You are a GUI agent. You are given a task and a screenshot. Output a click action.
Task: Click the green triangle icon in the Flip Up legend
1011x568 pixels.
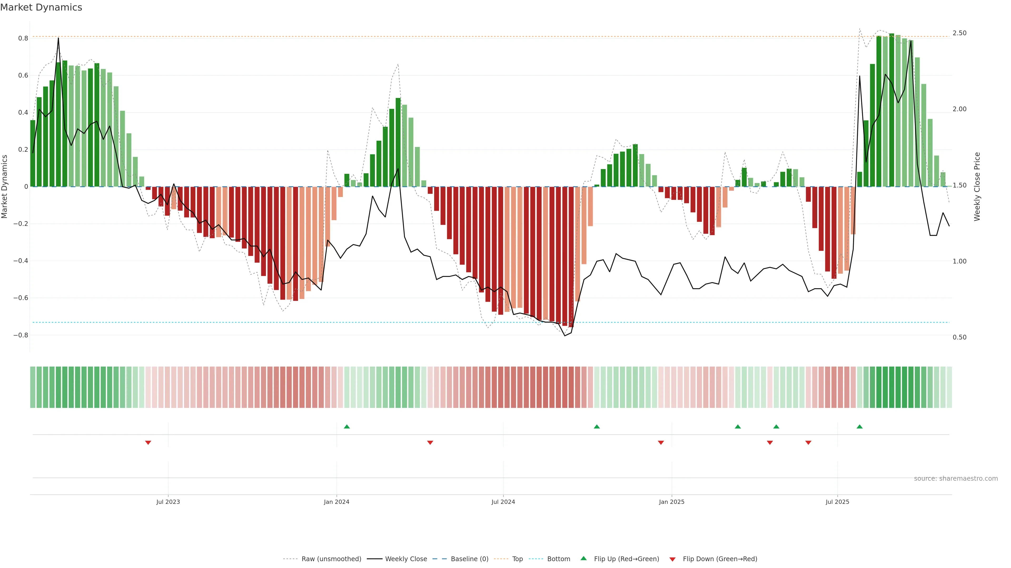[584, 558]
